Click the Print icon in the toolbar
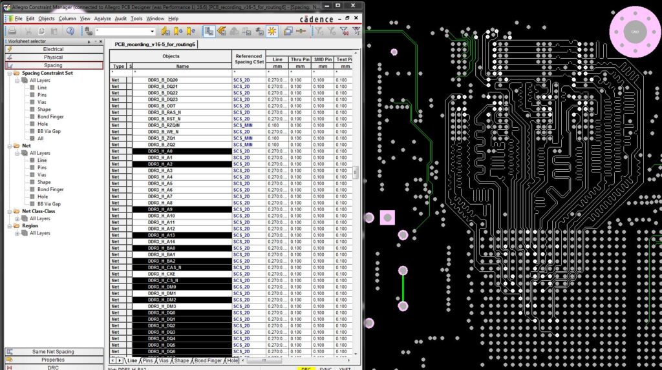The width and height of the screenshot is (662, 370). click(x=12, y=31)
